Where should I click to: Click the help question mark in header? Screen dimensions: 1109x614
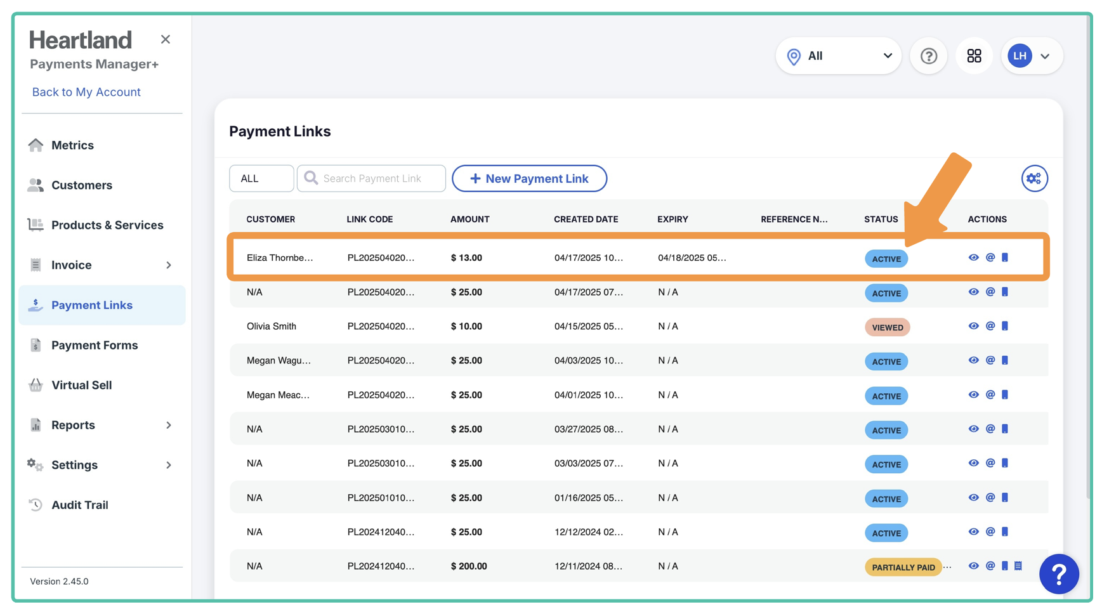tap(928, 56)
